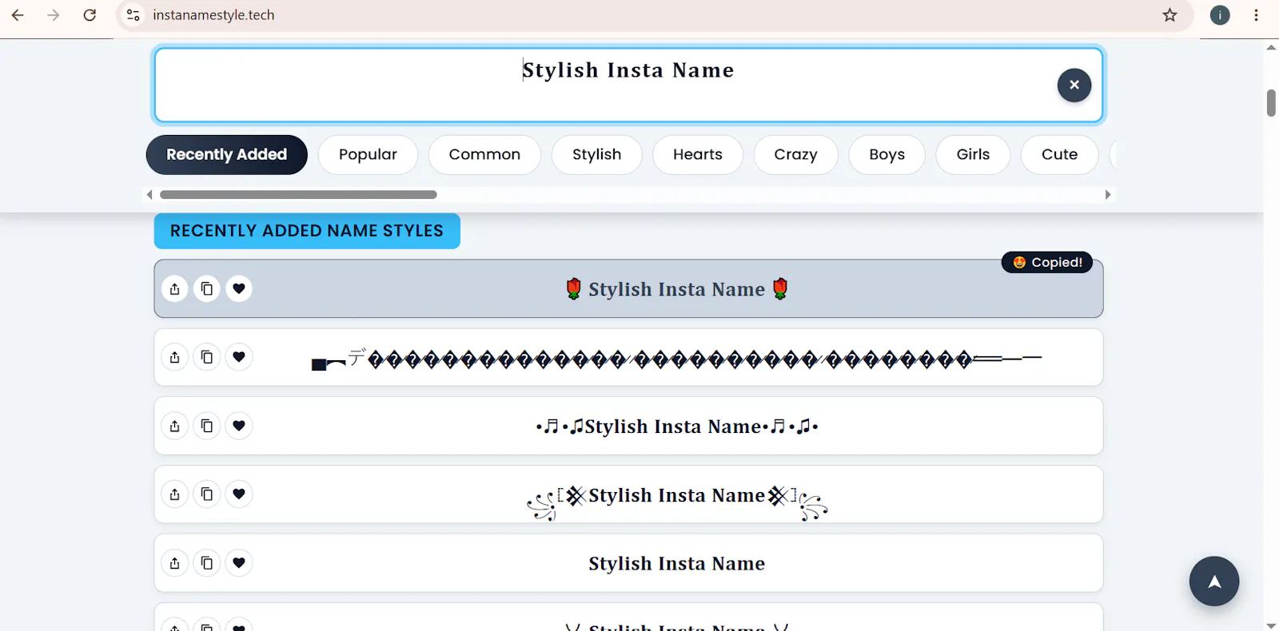Click the horizontal category scrollbar thumb
The height and width of the screenshot is (631, 1279).
pyautogui.click(x=298, y=195)
